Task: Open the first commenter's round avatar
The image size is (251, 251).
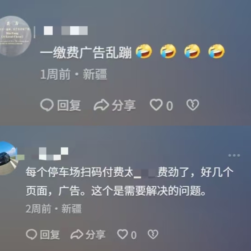Action: 15,36
